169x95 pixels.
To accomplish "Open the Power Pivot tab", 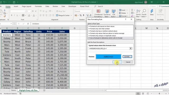I will click(x=84, y=6).
